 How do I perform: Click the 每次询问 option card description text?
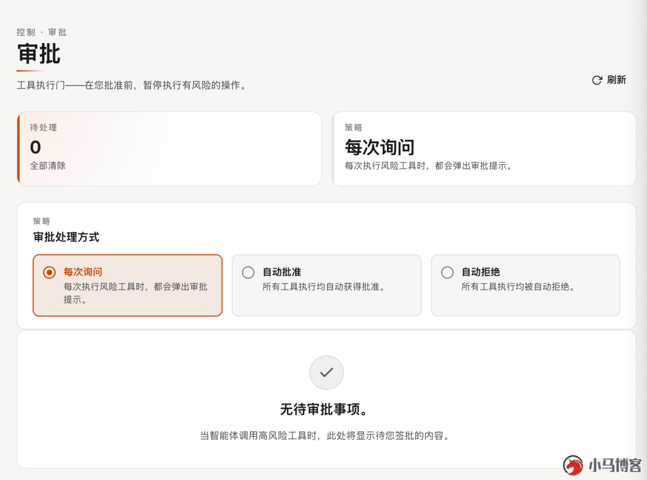click(x=135, y=293)
